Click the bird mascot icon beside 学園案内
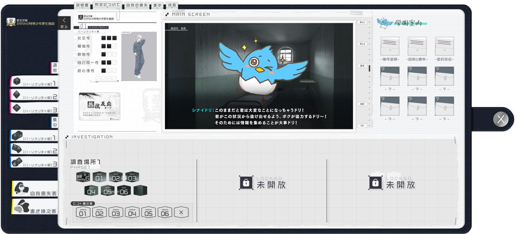 pyautogui.click(x=385, y=21)
